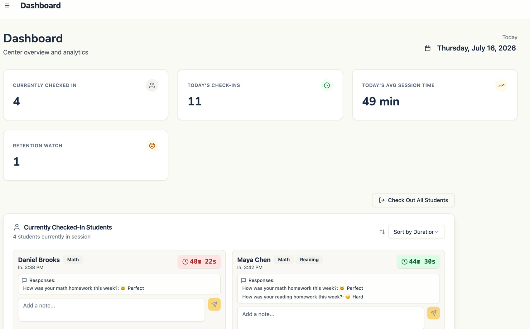This screenshot has width=530, height=329.
Task: Click '4 students currently in session' text
Action: click(x=52, y=237)
